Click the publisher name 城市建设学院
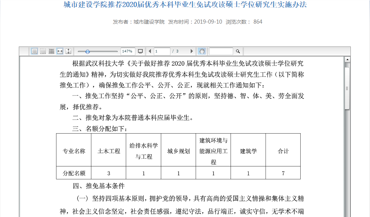Screen dimensions: 370x217 click(x=149, y=22)
